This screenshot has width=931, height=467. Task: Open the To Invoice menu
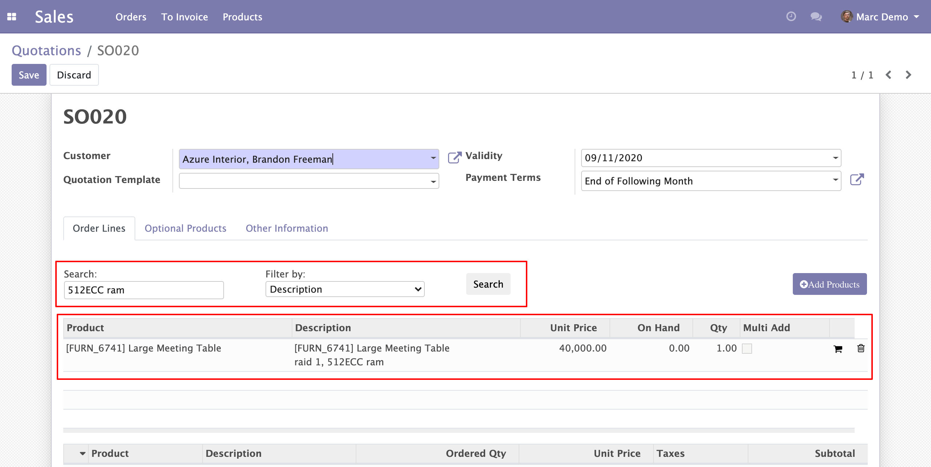184,17
